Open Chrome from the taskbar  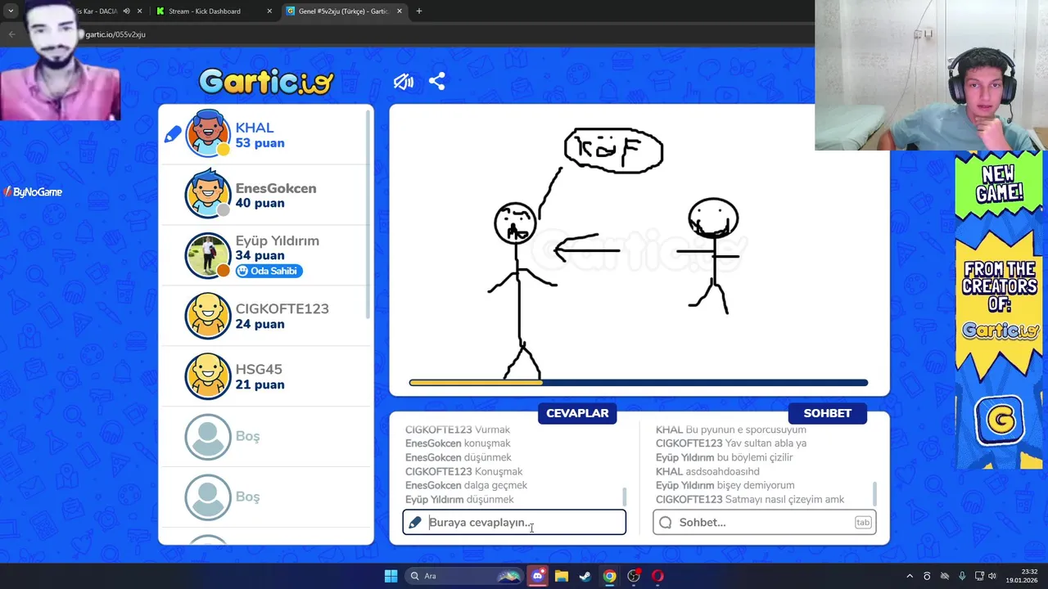609,576
